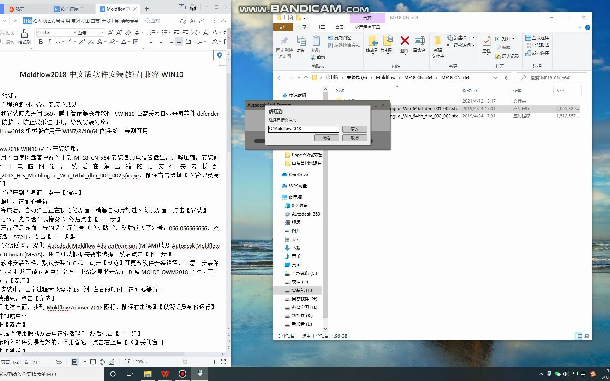Open the 插入 tab in WPS
This screenshot has height=381, width=610.
tap(37, 21)
